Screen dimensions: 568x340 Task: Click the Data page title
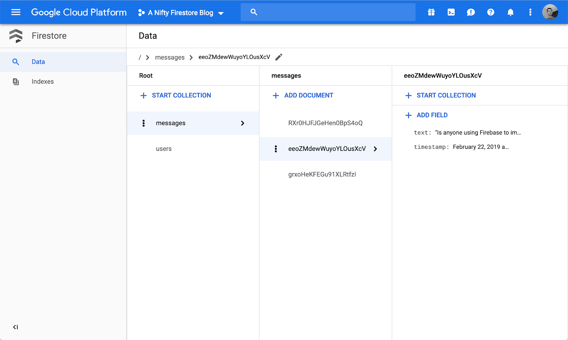tap(148, 36)
